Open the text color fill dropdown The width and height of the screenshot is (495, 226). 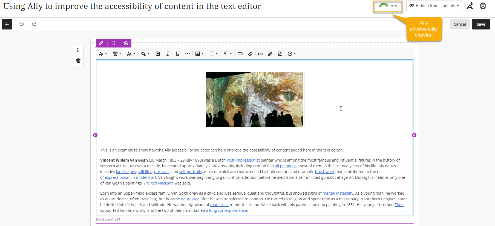[145, 54]
